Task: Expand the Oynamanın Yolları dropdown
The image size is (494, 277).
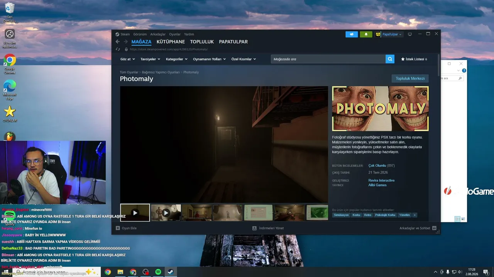Action: (x=210, y=59)
